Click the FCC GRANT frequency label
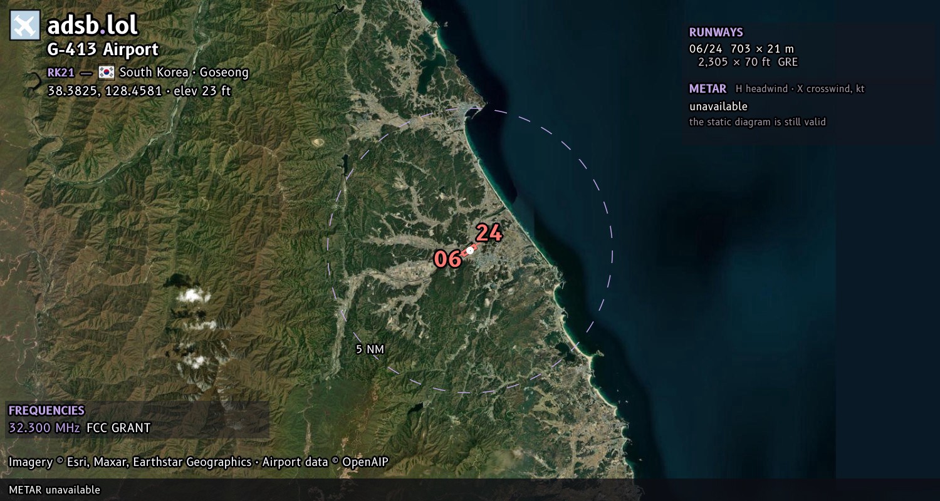The image size is (940, 501). pos(118,428)
